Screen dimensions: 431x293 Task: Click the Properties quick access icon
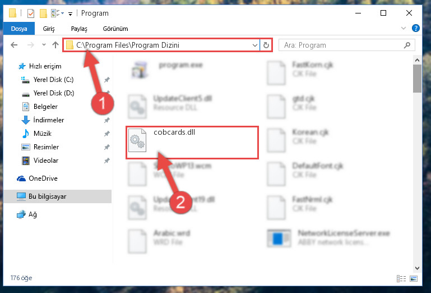[31, 13]
